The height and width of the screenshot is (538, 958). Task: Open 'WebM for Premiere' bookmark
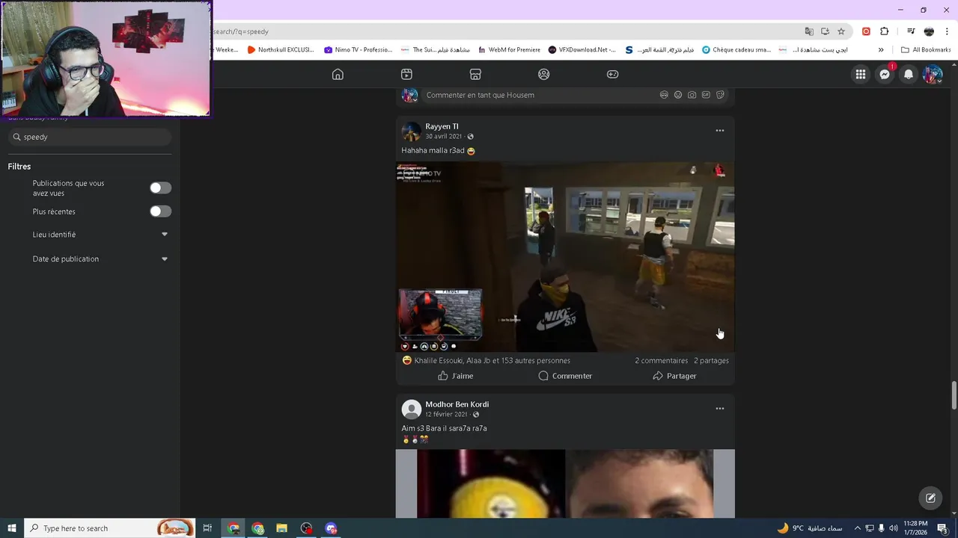coord(509,50)
